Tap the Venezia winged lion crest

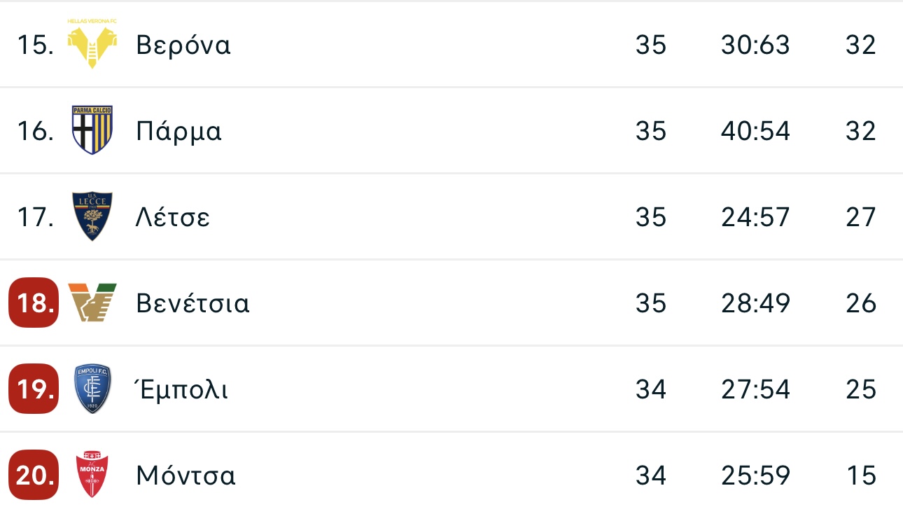[x=92, y=303]
